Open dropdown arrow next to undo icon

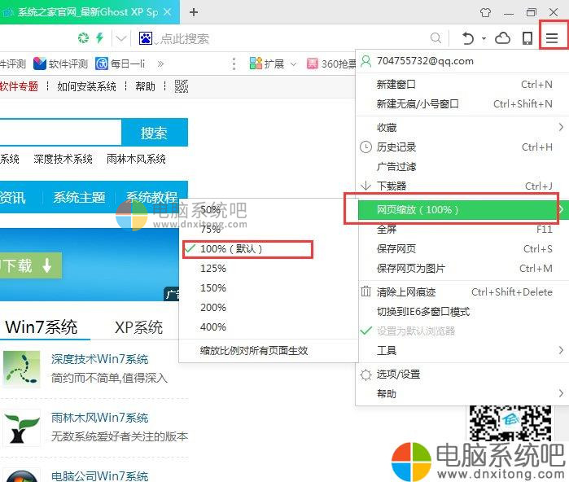click(x=484, y=38)
